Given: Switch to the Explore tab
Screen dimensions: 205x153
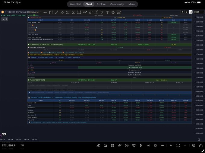Looking at the screenshot, I should click(101, 4).
